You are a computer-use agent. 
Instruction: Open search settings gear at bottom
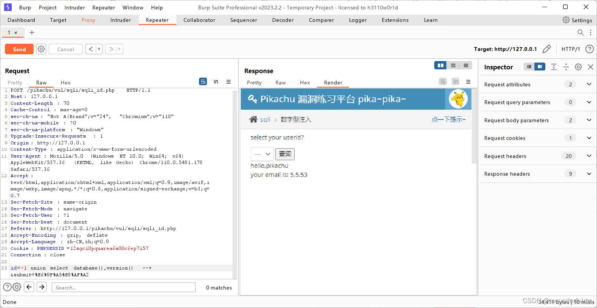[17, 287]
